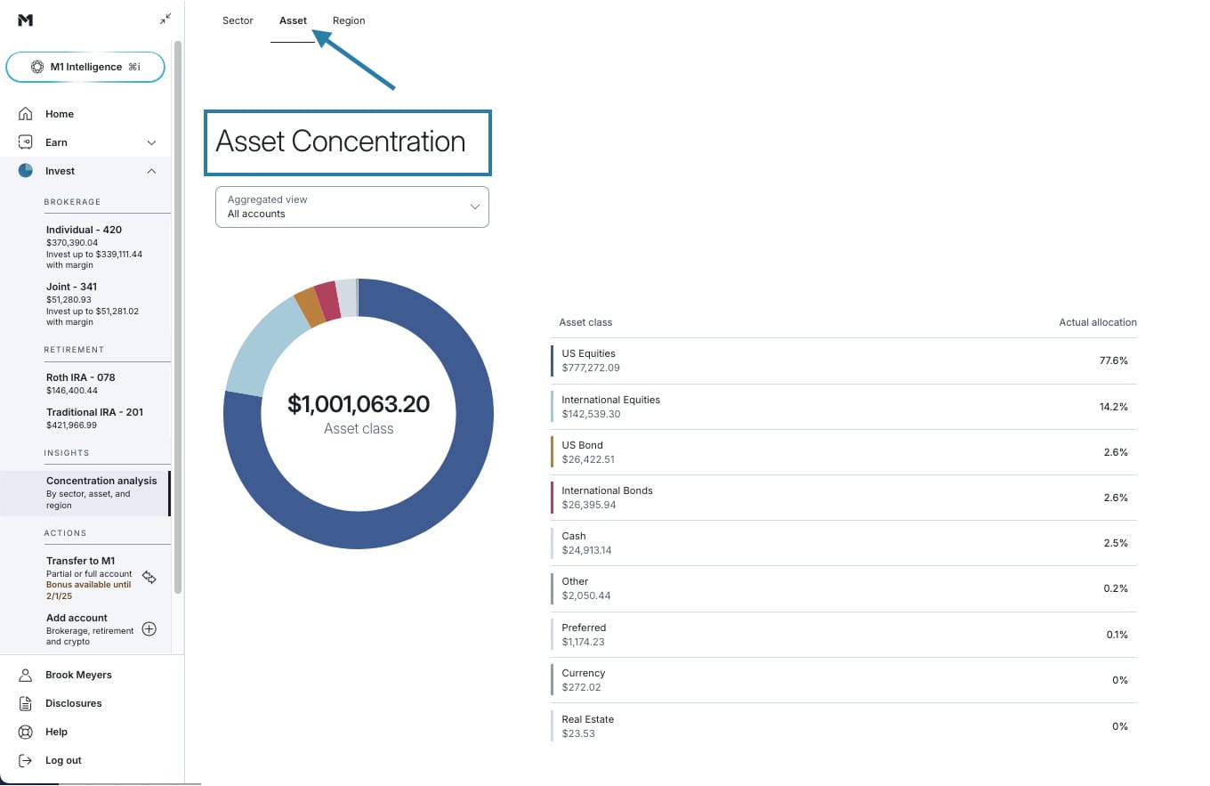
Task: Open the Individual - 420 account
Action: pyautogui.click(x=85, y=230)
